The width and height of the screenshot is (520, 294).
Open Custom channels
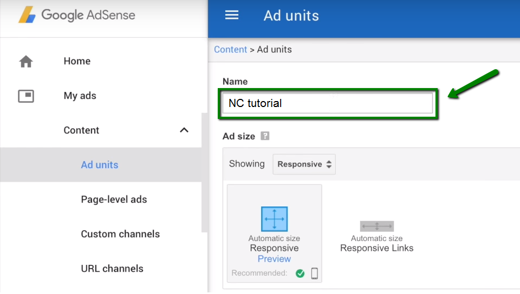coord(120,234)
